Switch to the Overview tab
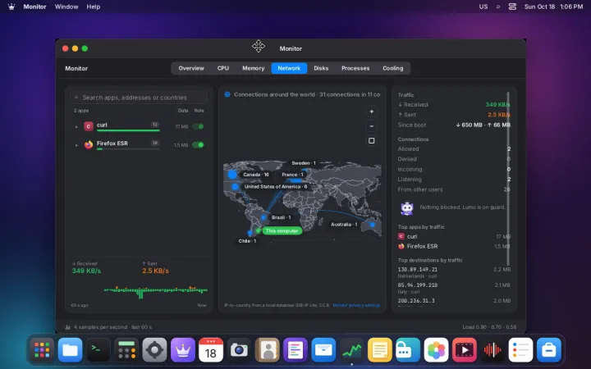The image size is (591, 369). (x=191, y=68)
